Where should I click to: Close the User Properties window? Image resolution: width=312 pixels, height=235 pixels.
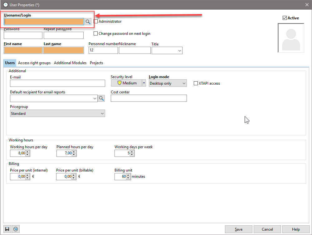[306, 5]
